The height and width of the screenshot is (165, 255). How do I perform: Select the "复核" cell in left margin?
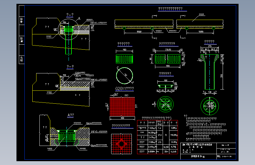coord(22,40)
